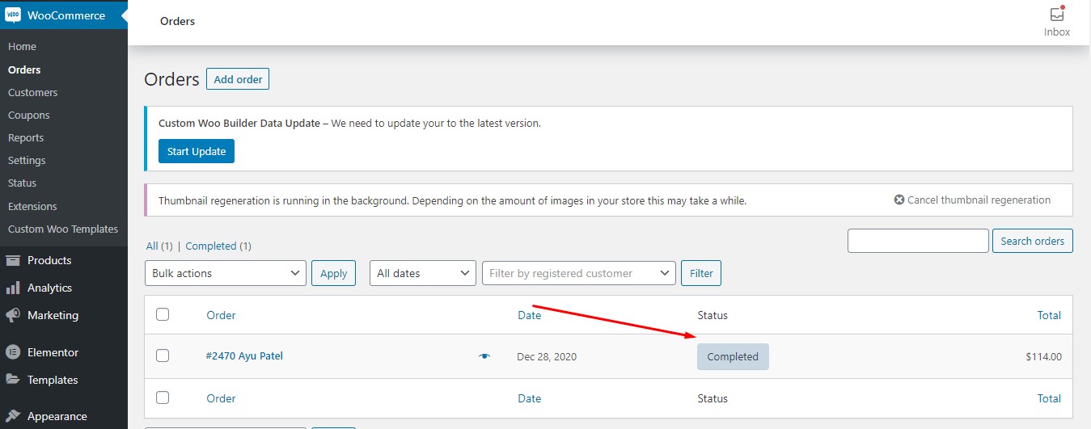Select Coupons in WooCommerce submenu
The image size is (1091, 429).
(29, 115)
